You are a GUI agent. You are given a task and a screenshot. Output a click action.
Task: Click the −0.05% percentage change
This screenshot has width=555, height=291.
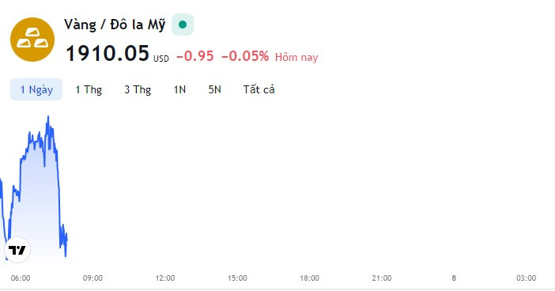pos(245,56)
